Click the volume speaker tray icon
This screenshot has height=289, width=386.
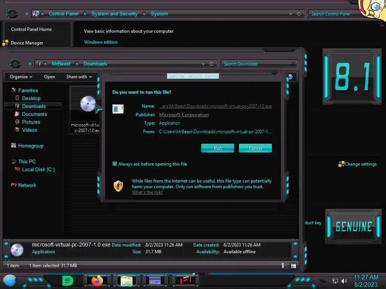click(344, 281)
